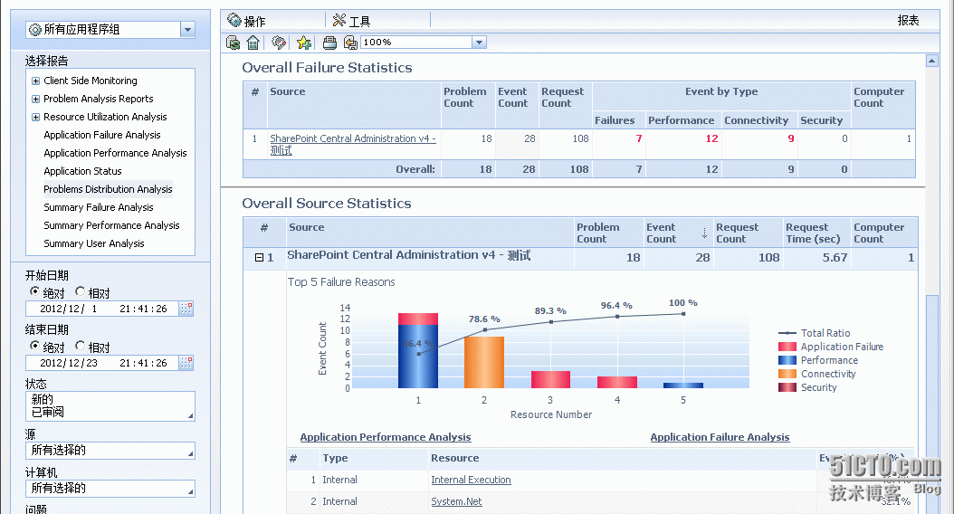Open the end date calendar picker
954x514 pixels.
pyautogui.click(x=186, y=363)
